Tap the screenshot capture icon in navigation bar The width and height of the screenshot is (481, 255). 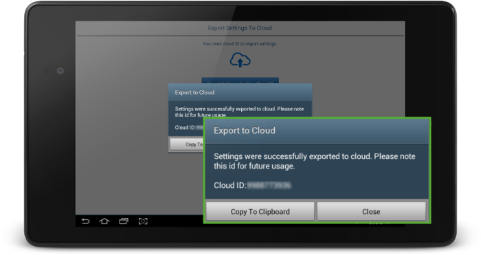143,221
